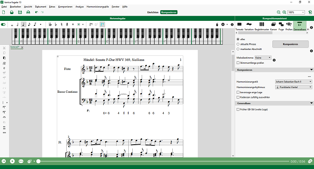The height and width of the screenshot is (169, 314).
Task: Select the quarter note duration
Action: (x=24, y=24)
